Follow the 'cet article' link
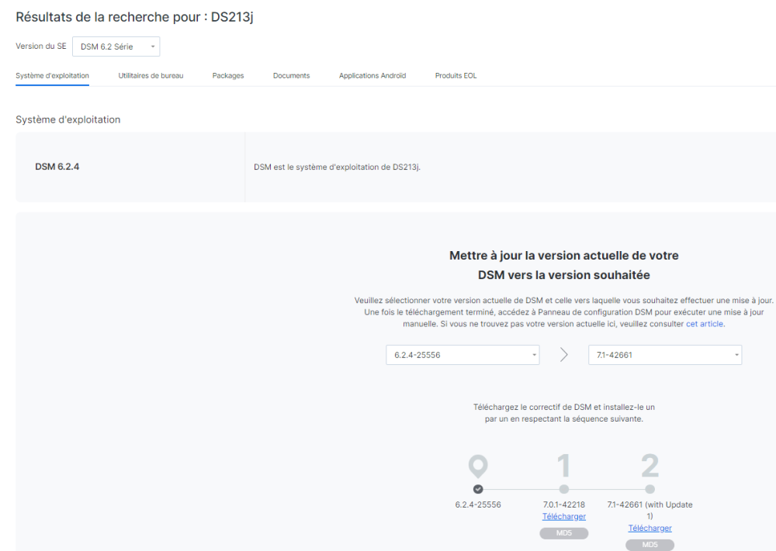Screen dimensions: 776x551 (705, 324)
